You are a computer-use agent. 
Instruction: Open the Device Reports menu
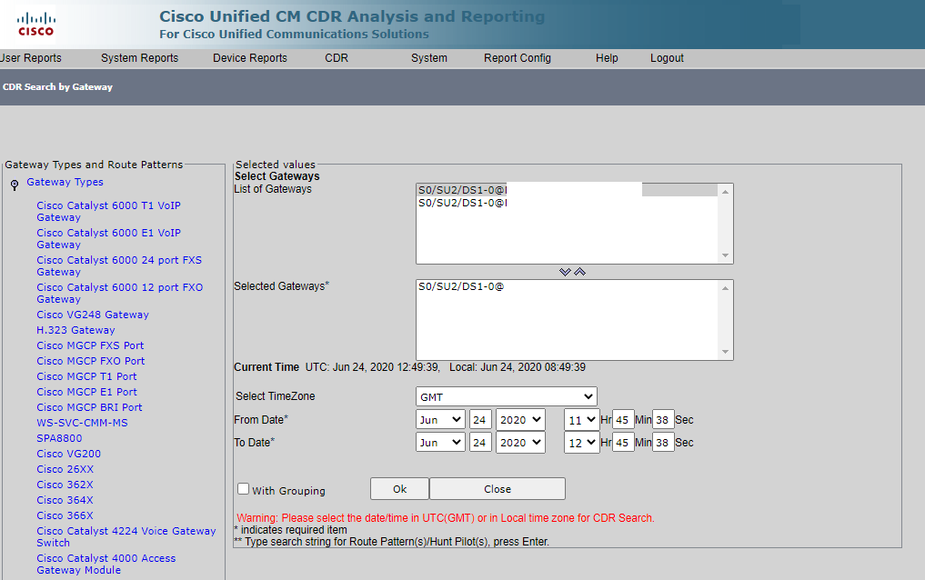249,57
